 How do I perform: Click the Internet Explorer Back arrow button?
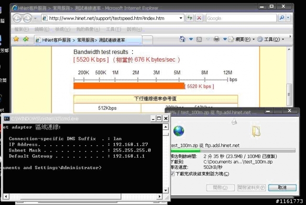click(x=17, y=18)
